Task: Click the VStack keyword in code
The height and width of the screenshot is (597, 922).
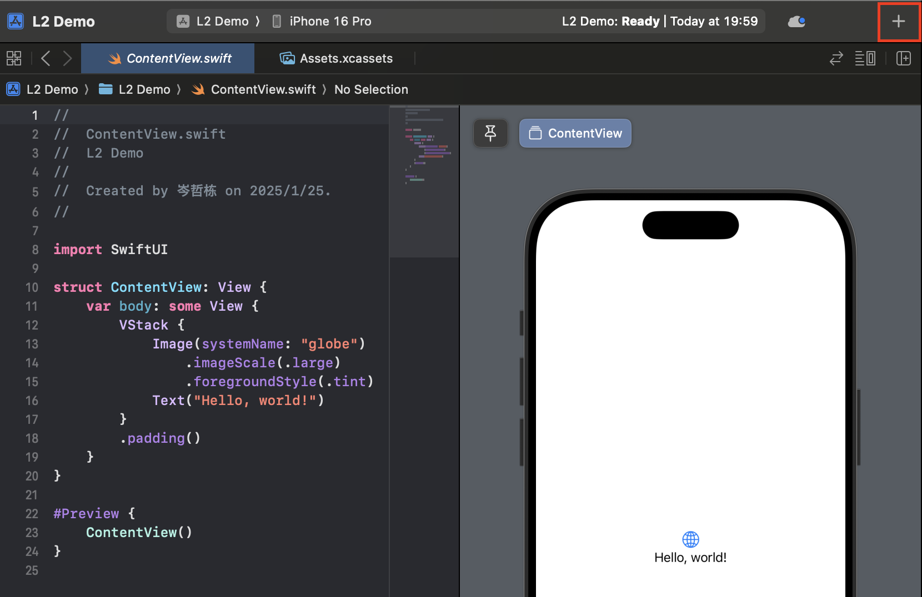Action: tap(143, 325)
